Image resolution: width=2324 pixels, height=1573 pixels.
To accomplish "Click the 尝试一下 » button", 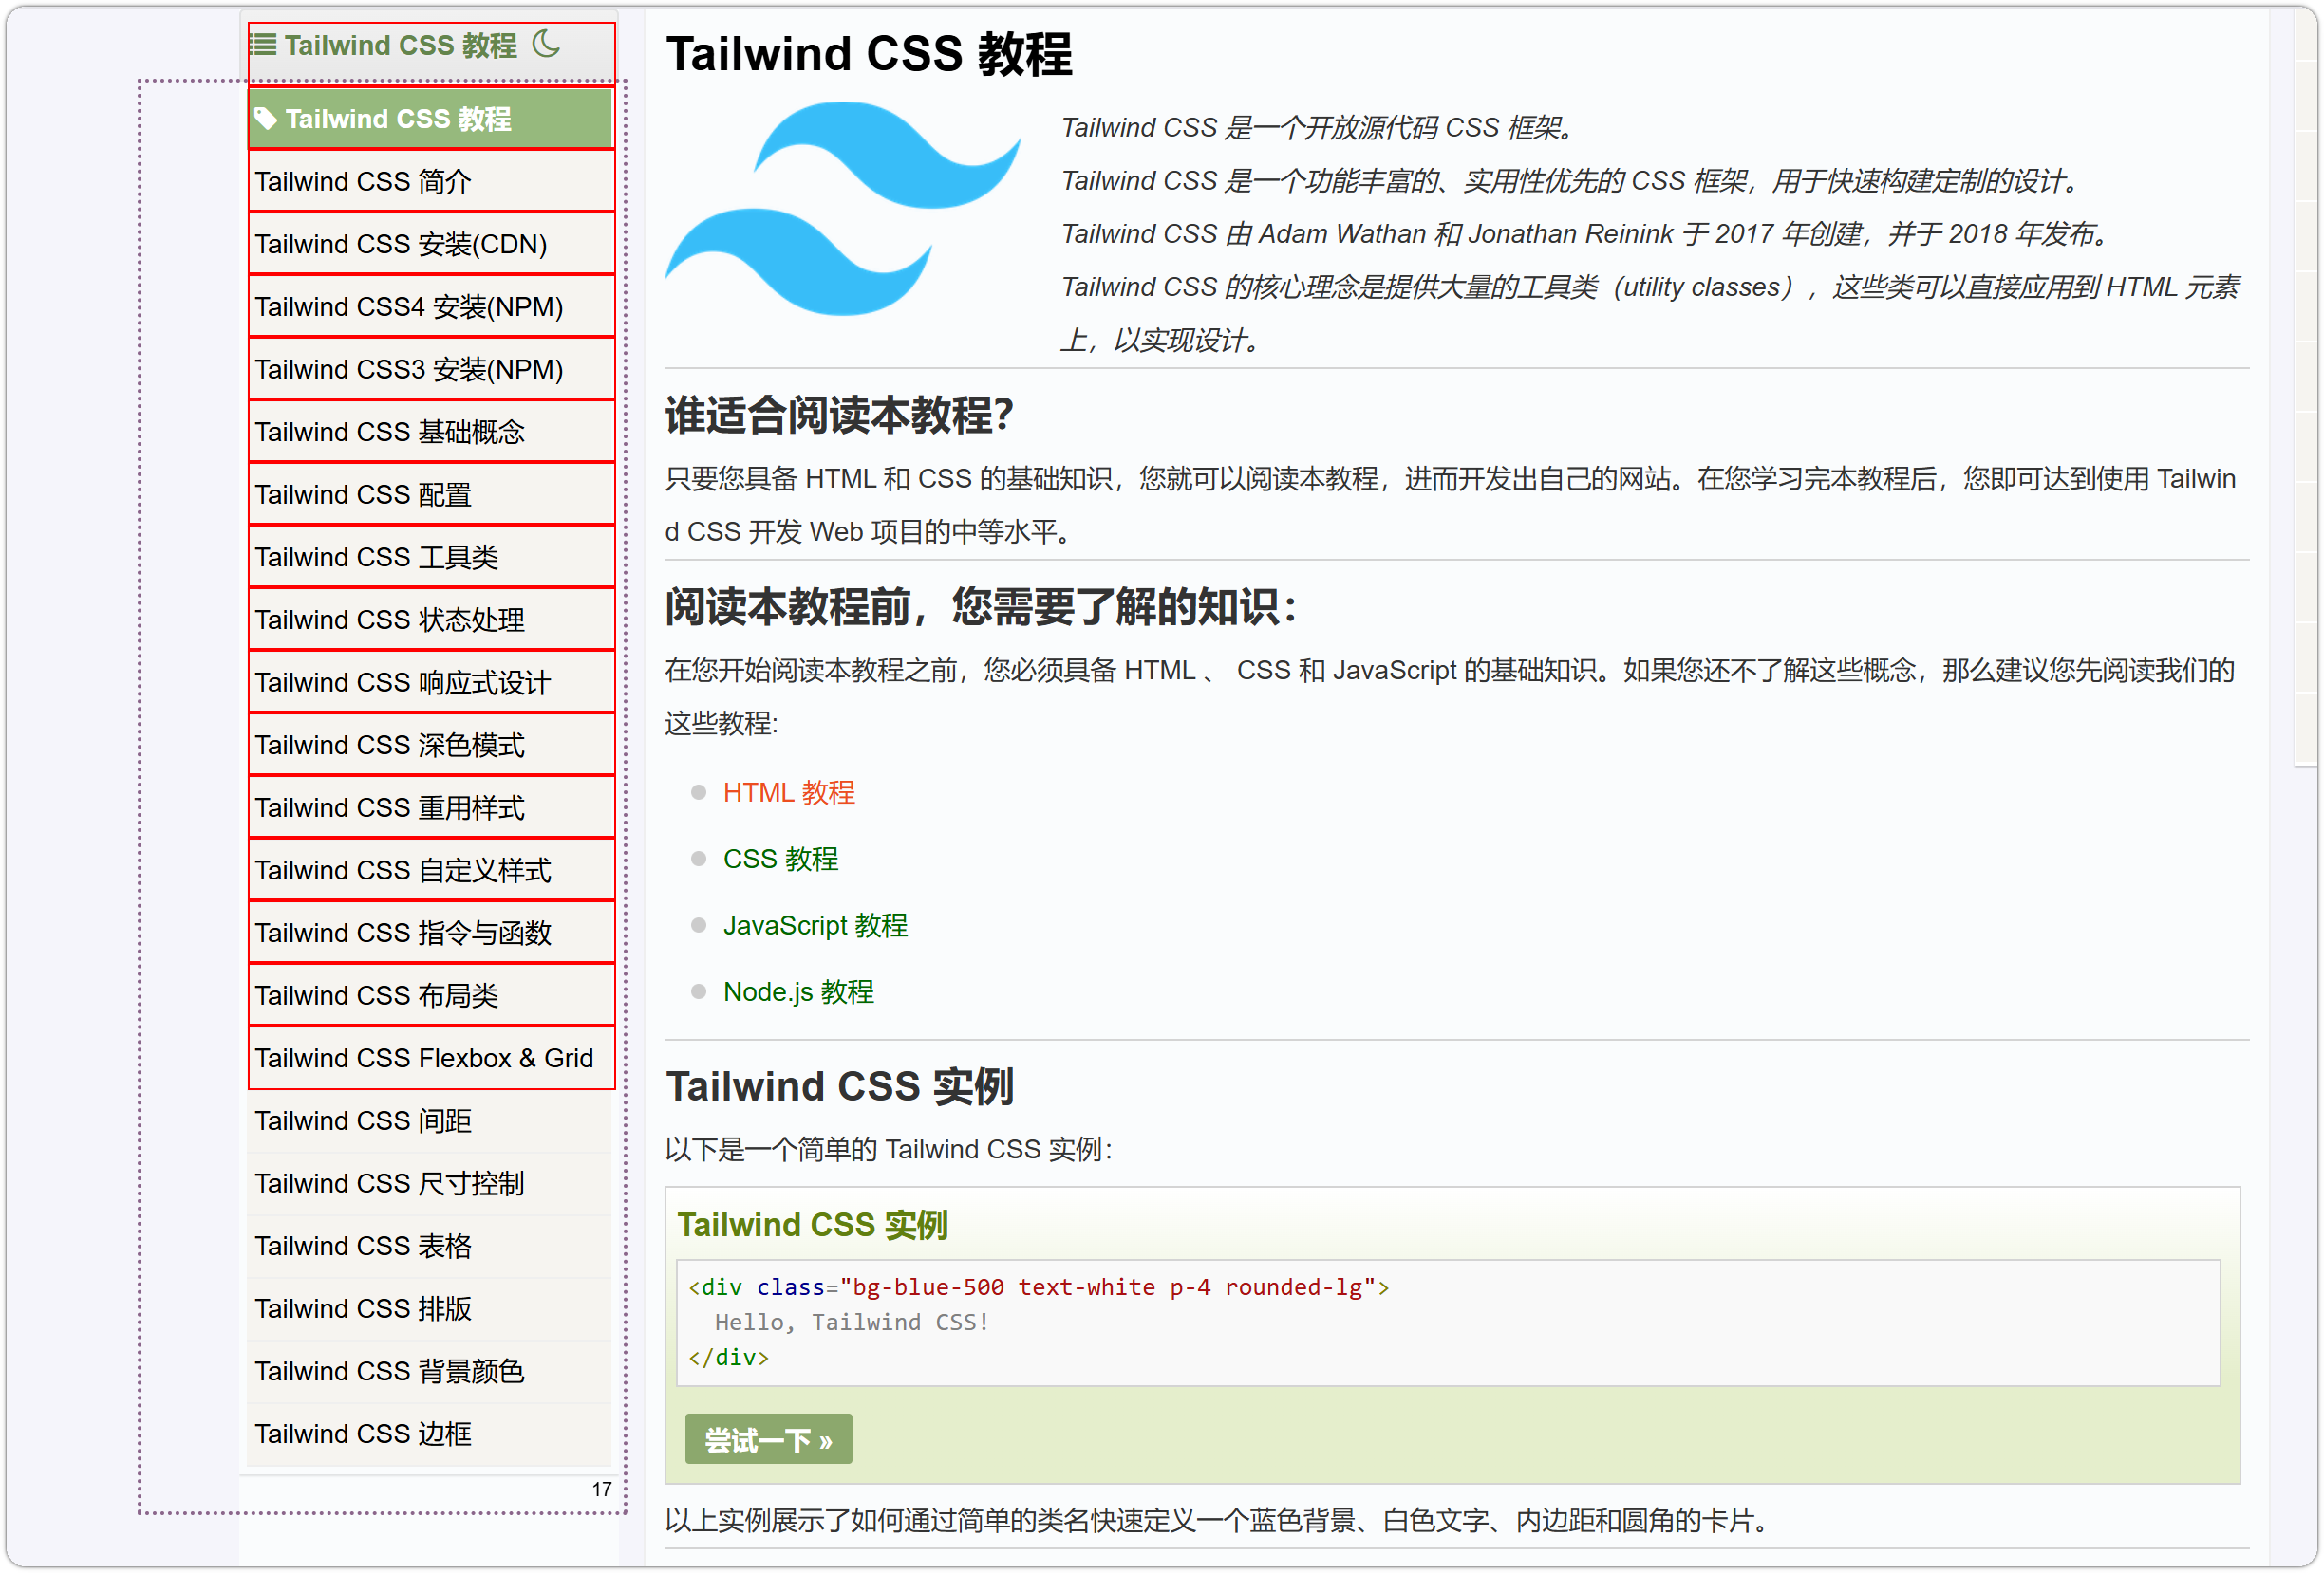I will (769, 1440).
